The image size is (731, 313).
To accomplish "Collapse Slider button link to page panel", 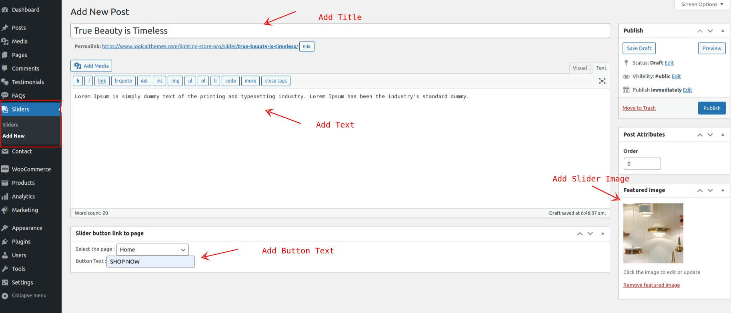I will point(603,233).
